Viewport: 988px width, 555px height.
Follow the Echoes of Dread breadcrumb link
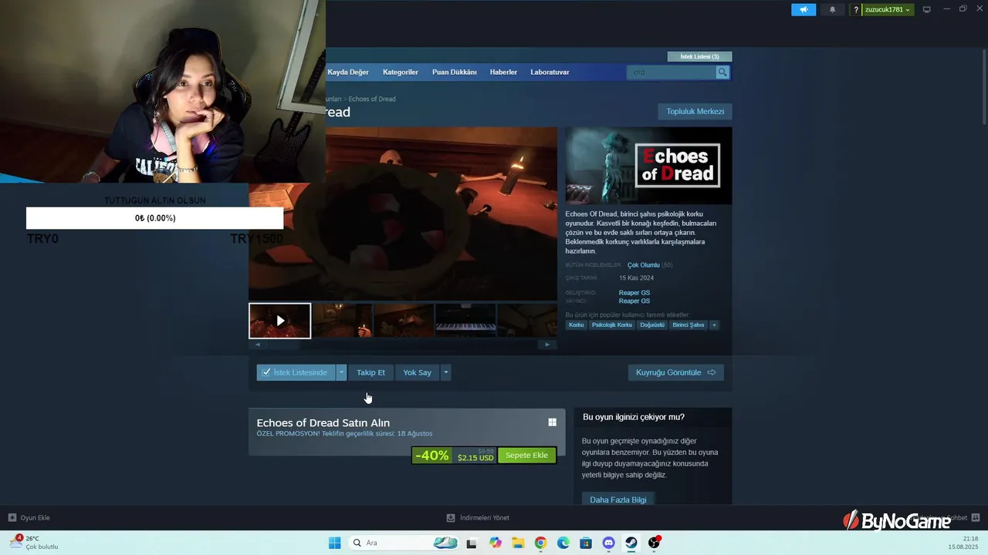click(372, 99)
